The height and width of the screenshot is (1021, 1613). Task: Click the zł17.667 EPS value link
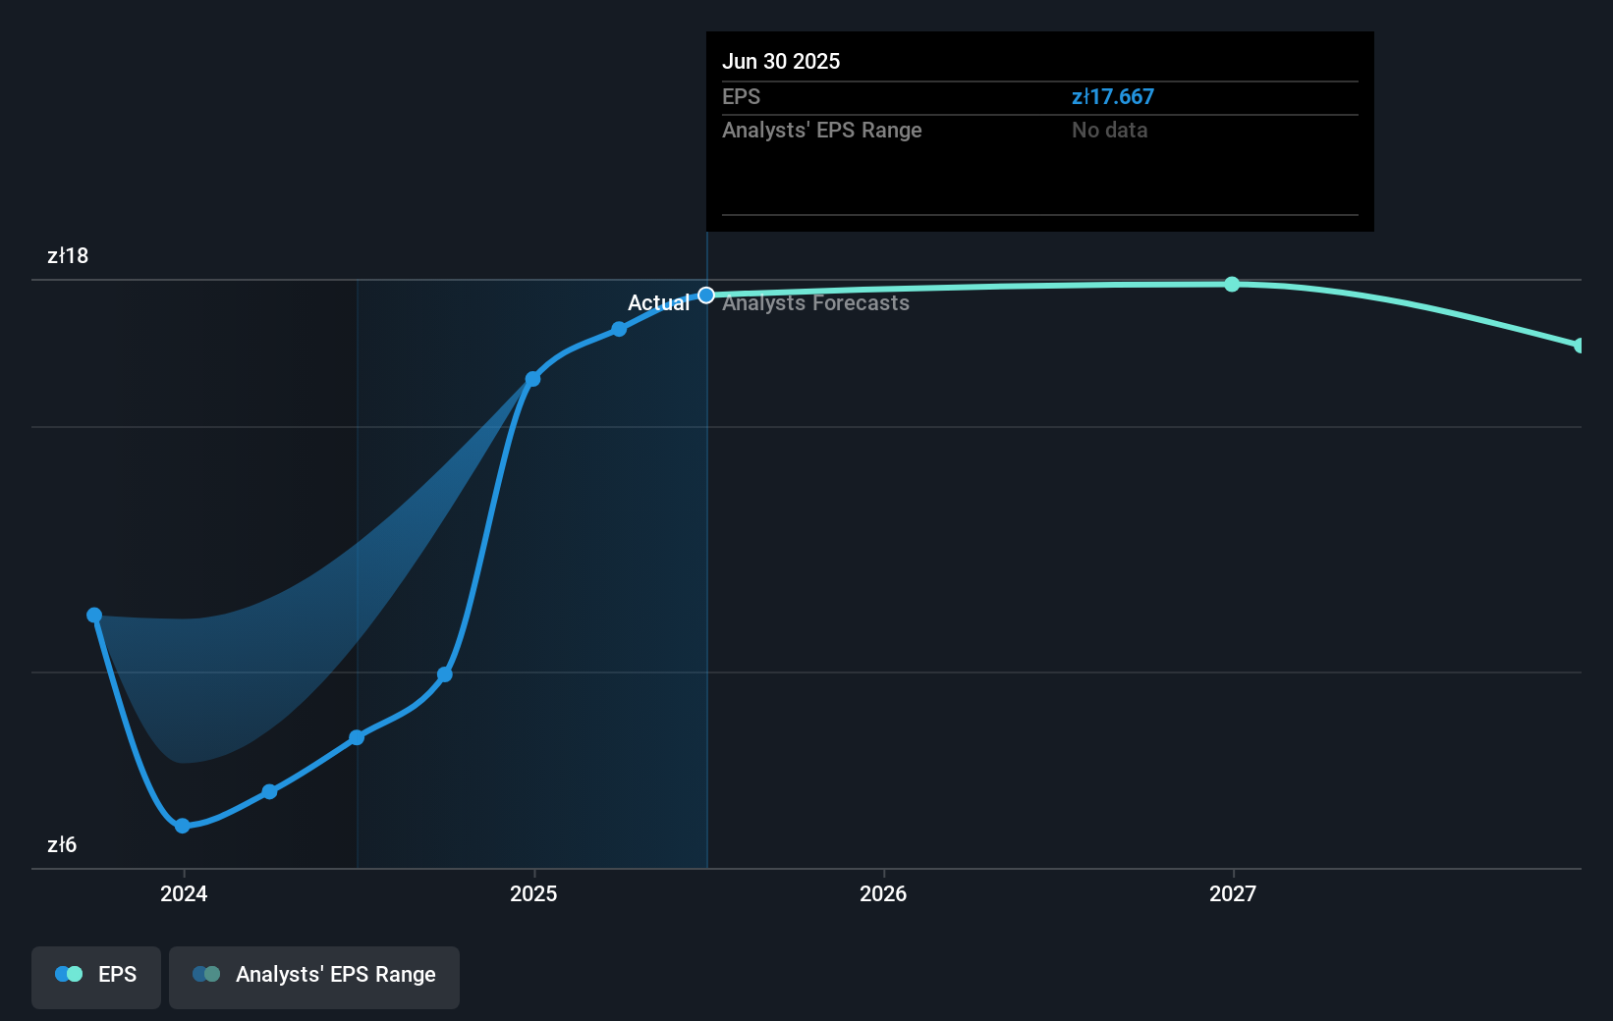(x=1113, y=96)
